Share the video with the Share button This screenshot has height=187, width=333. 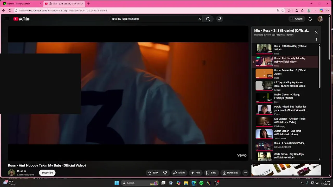[x=179, y=173]
